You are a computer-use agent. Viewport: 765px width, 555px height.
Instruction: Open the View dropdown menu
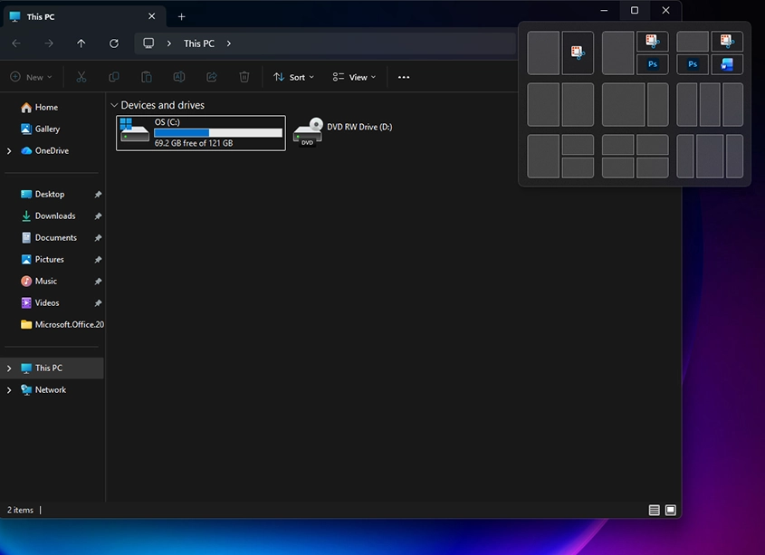coord(353,77)
